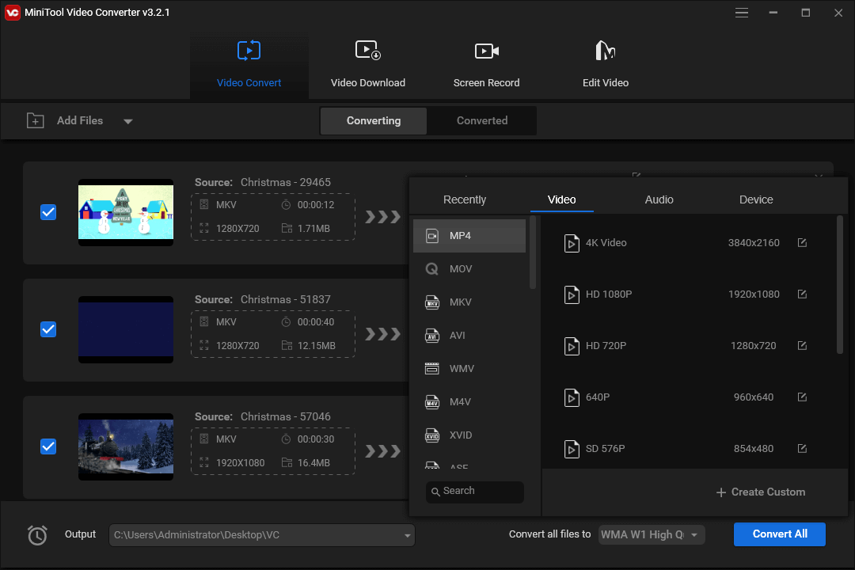Edit the HD 720P preset settings
Screen dimensions: 855x570
click(x=802, y=345)
